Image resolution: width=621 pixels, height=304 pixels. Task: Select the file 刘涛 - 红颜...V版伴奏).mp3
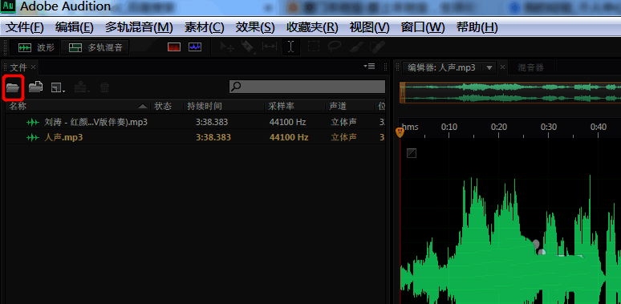pos(95,122)
